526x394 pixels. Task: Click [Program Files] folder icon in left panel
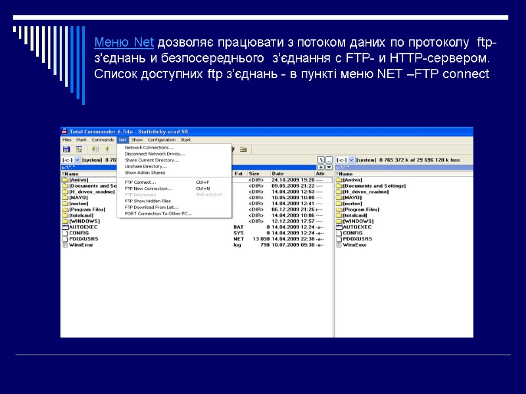pyautogui.click(x=65, y=209)
